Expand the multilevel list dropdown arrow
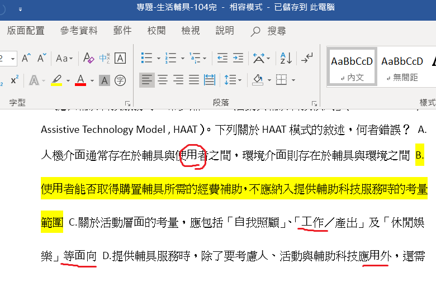Screen dimensions: 436x282 (x=205, y=58)
